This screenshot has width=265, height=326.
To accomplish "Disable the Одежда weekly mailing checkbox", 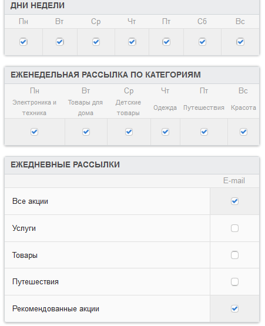I will [x=165, y=132].
